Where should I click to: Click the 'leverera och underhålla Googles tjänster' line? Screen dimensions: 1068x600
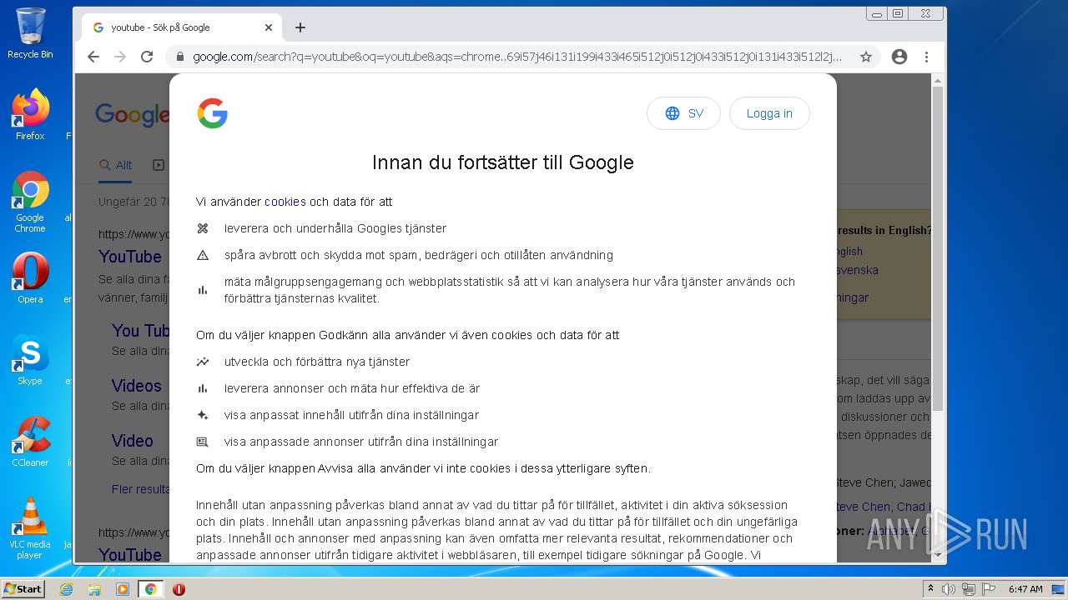pyautogui.click(x=335, y=228)
